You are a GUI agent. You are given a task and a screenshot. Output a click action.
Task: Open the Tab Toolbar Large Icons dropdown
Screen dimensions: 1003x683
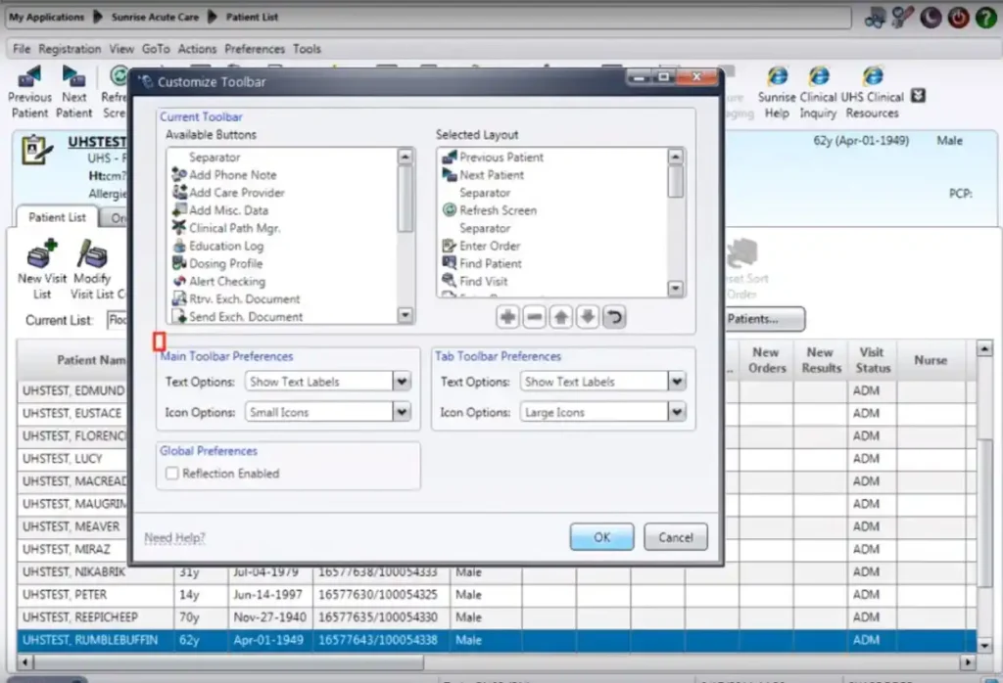(675, 412)
